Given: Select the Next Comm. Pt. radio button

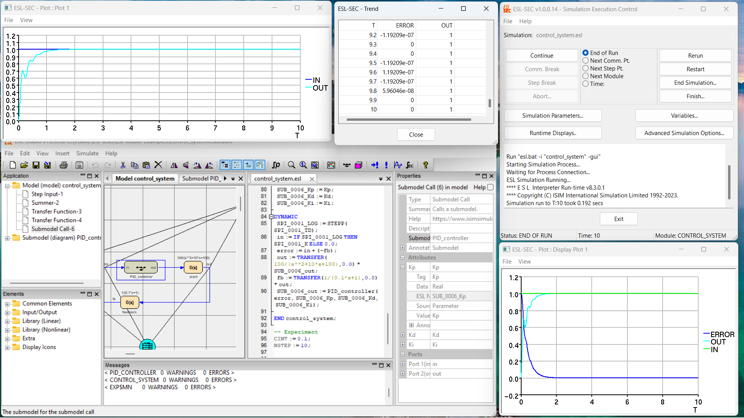Looking at the screenshot, I should 586,61.
